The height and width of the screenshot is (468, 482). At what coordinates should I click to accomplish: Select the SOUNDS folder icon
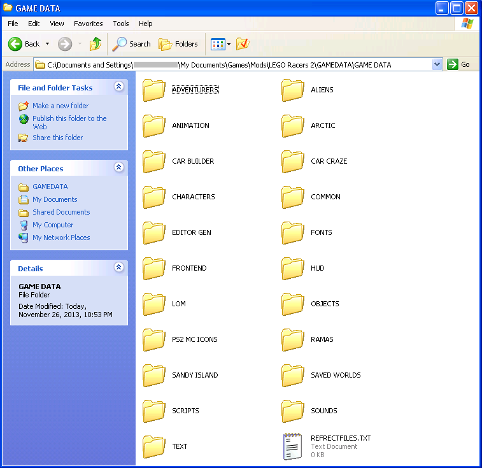click(x=293, y=411)
